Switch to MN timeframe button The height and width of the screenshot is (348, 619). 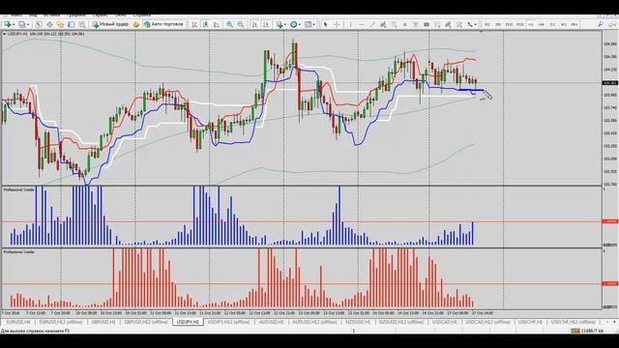click(x=574, y=24)
